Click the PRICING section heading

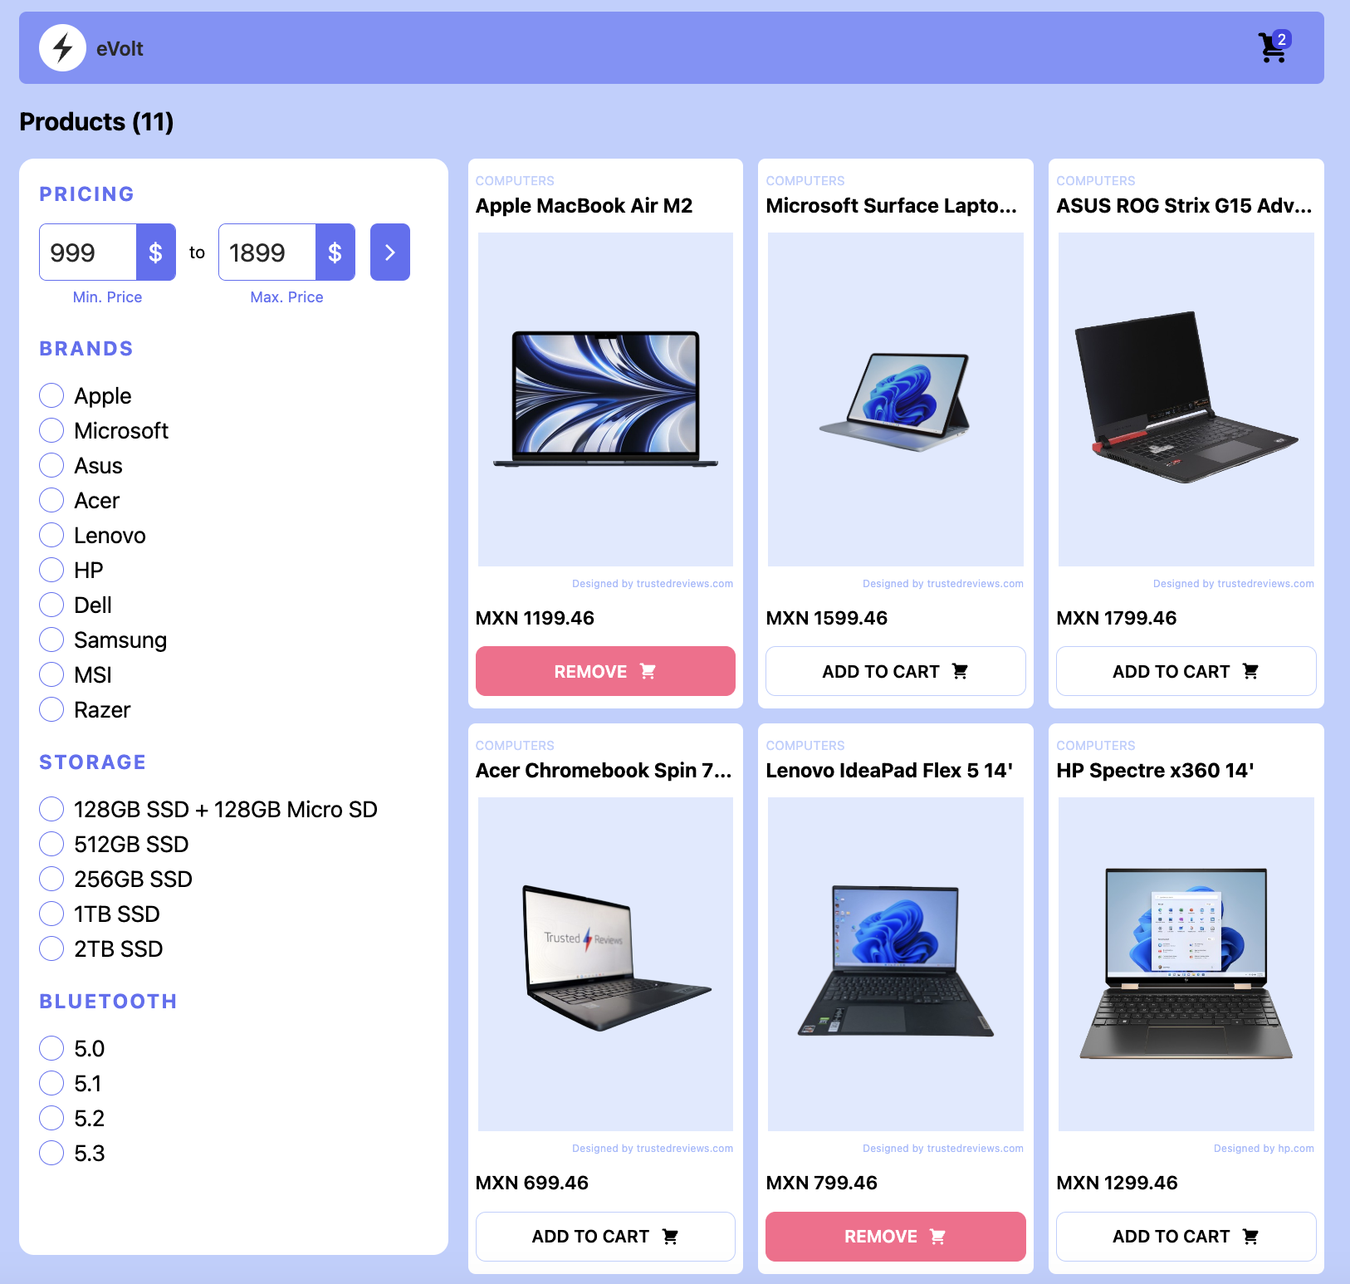point(86,194)
